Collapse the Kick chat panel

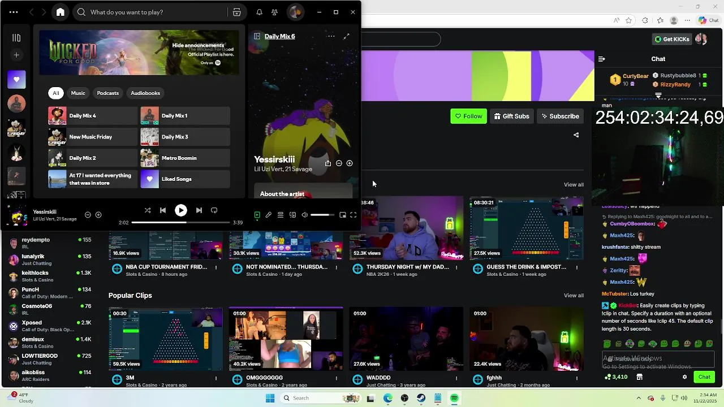(601, 59)
